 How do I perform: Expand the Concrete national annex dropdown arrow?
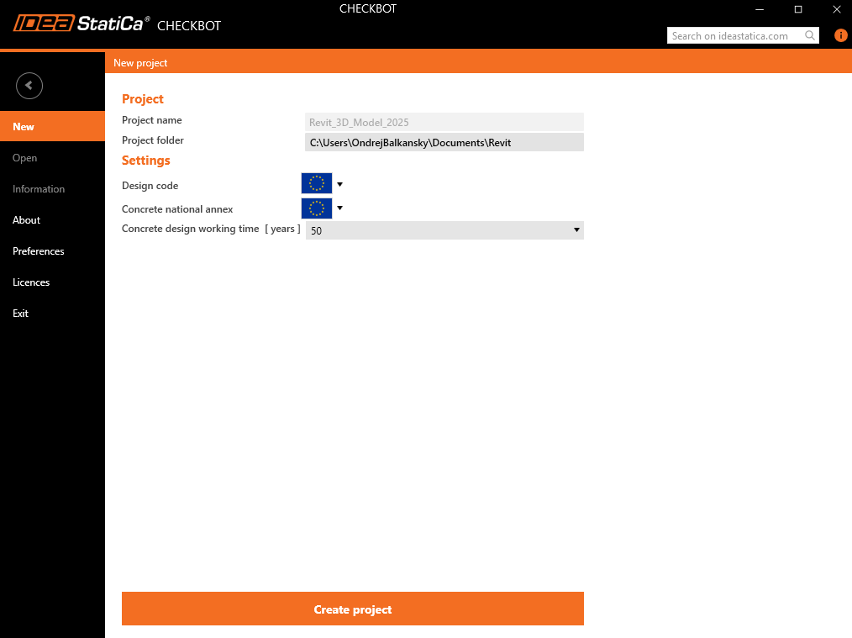pyautogui.click(x=340, y=208)
